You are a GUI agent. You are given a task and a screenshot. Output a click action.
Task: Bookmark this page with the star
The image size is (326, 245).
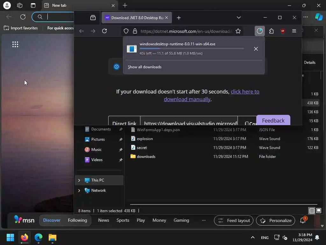(x=238, y=31)
